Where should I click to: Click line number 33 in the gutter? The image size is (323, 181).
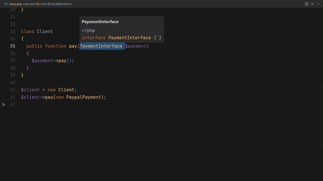(13, 32)
